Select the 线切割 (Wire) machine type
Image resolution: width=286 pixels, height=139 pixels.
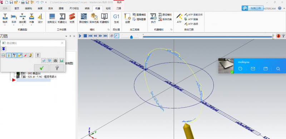coord(23,18)
